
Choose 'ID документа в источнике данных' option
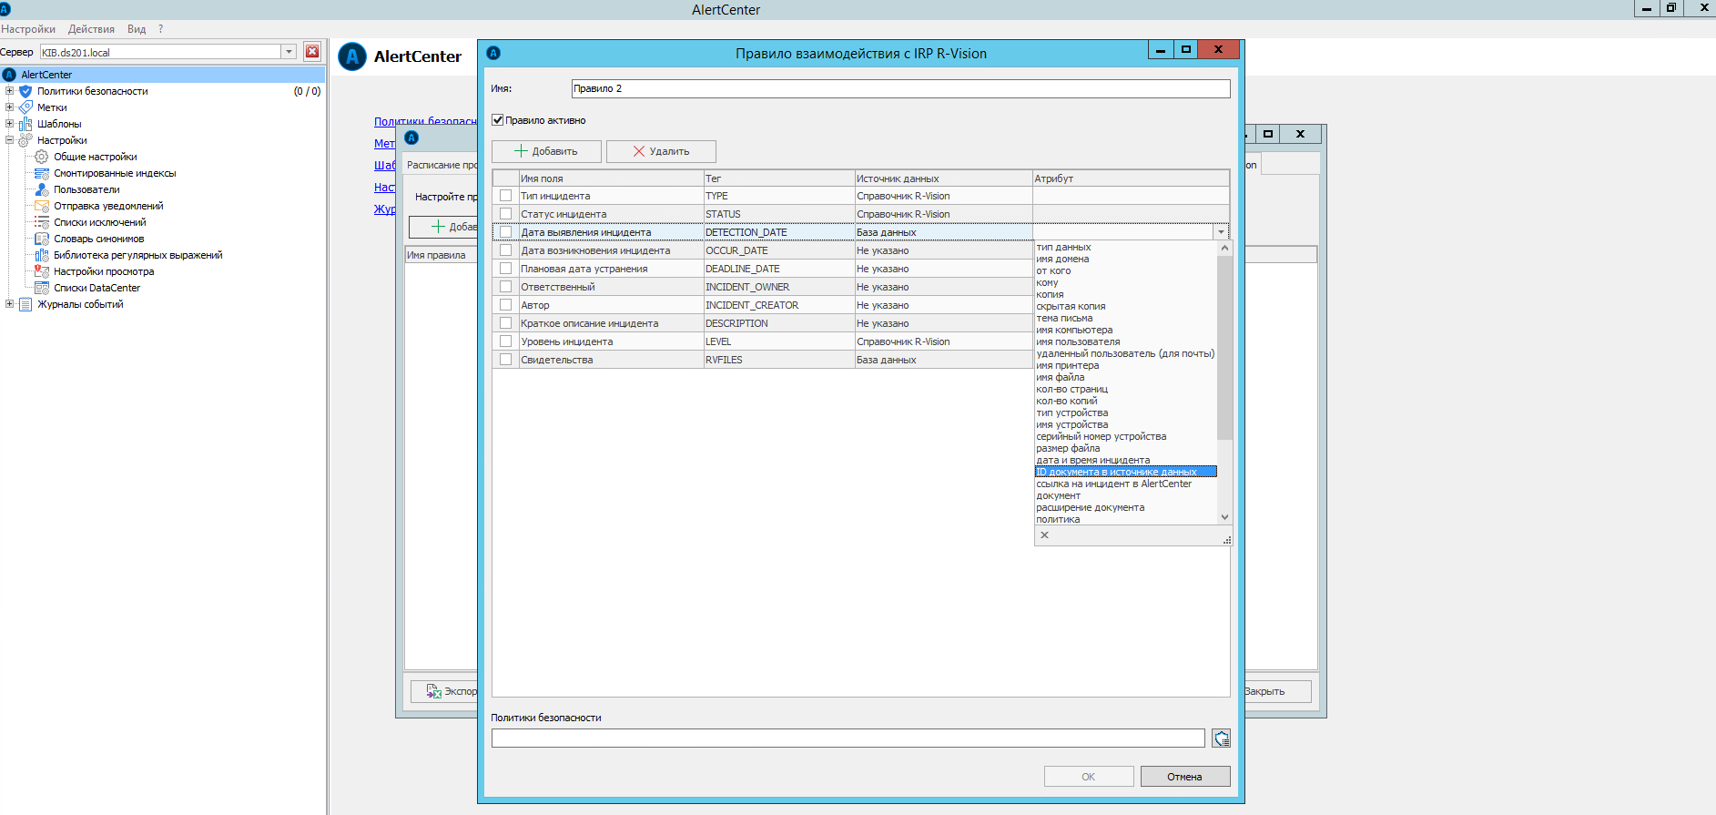tap(1125, 472)
